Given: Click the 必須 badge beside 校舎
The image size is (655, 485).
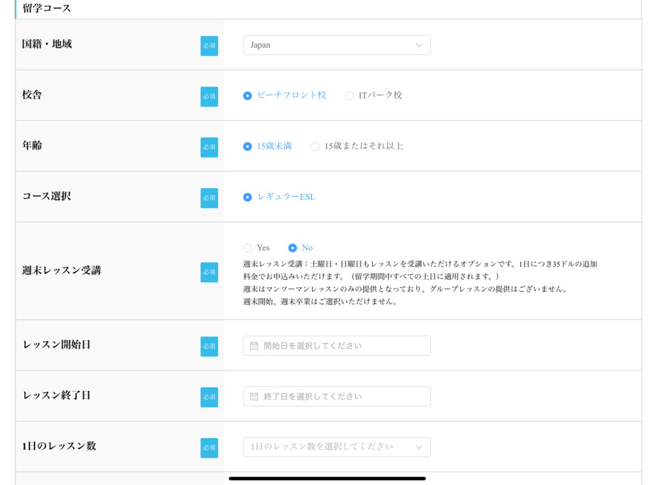Looking at the screenshot, I should pos(209,96).
